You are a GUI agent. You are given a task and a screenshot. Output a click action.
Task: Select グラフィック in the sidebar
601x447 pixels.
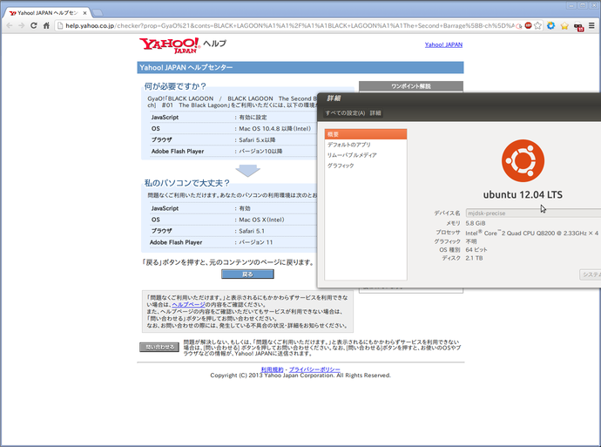(366, 166)
